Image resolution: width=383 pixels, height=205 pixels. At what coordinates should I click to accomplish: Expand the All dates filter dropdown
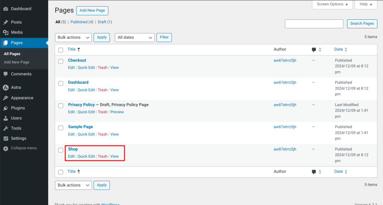tap(135, 38)
